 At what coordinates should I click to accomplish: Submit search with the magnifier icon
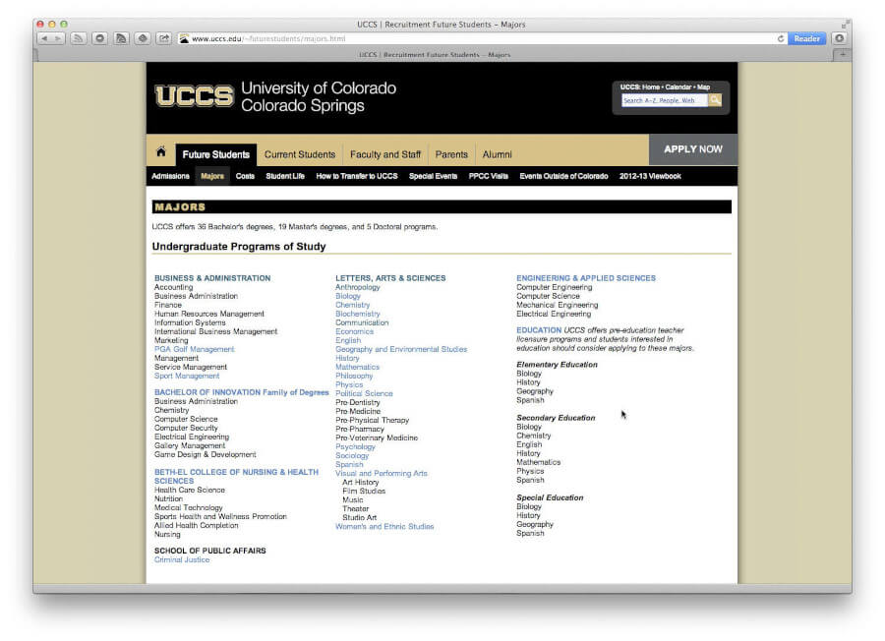tap(715, 100)
